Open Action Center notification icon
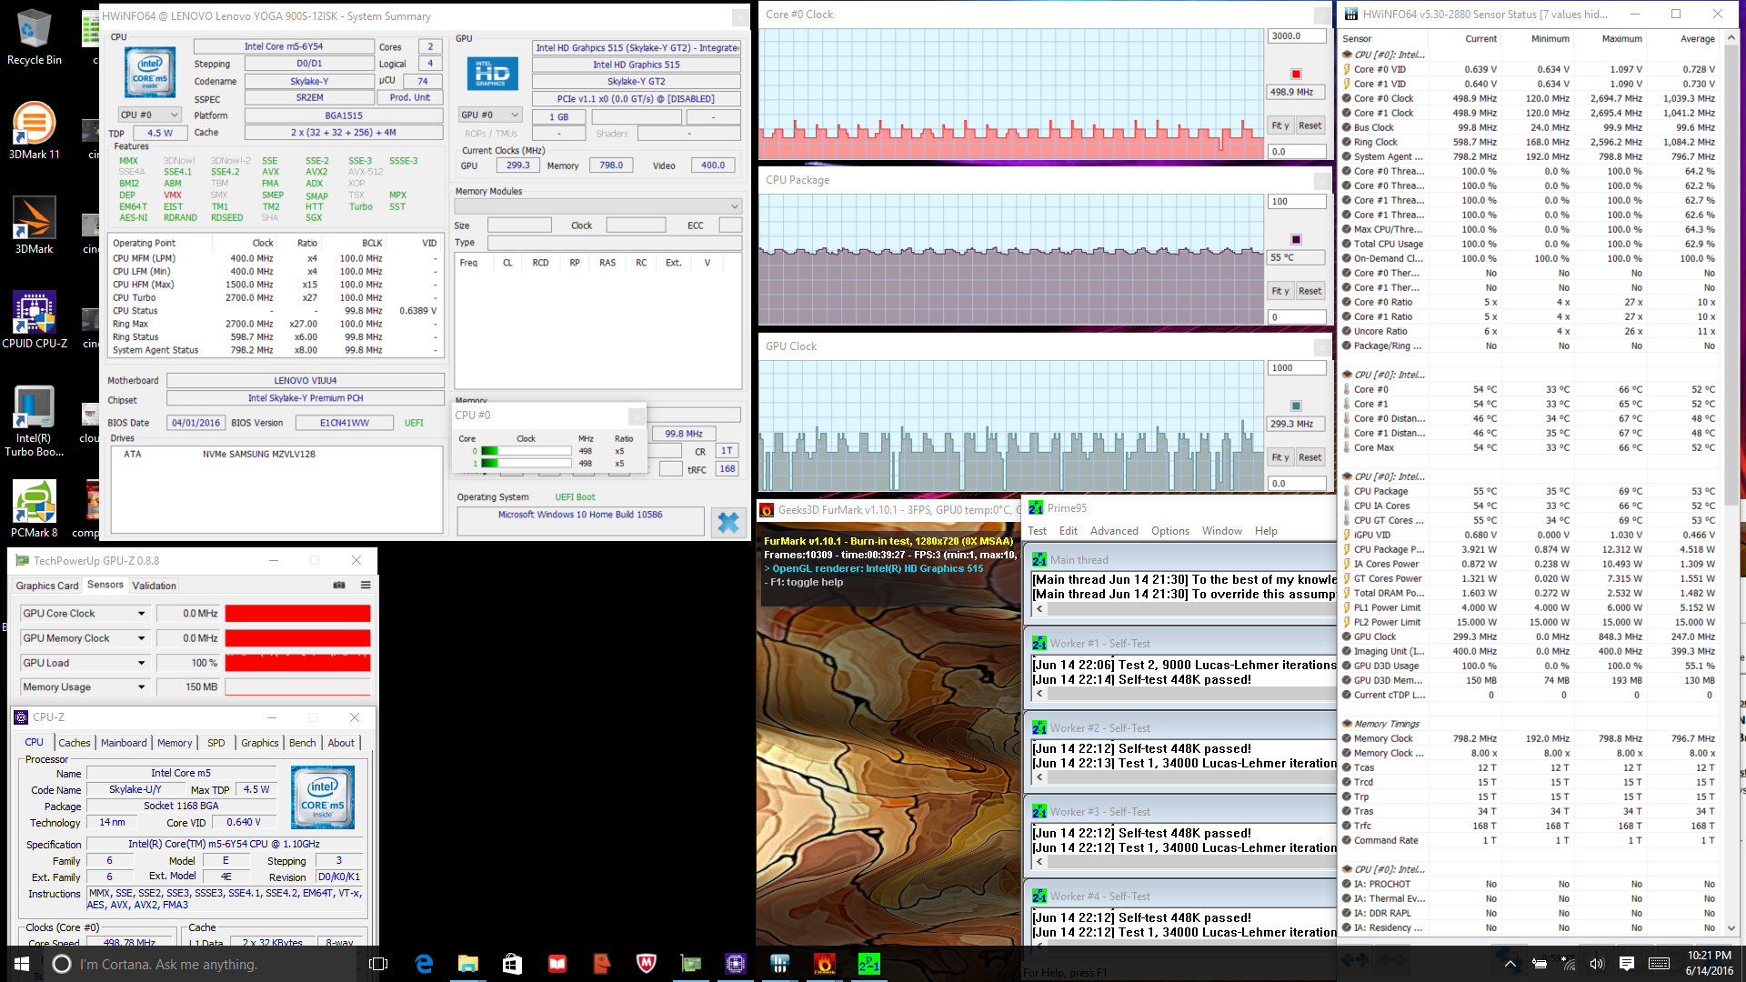This screenshot has width=1746, height=982. [x=1627, y=964]
